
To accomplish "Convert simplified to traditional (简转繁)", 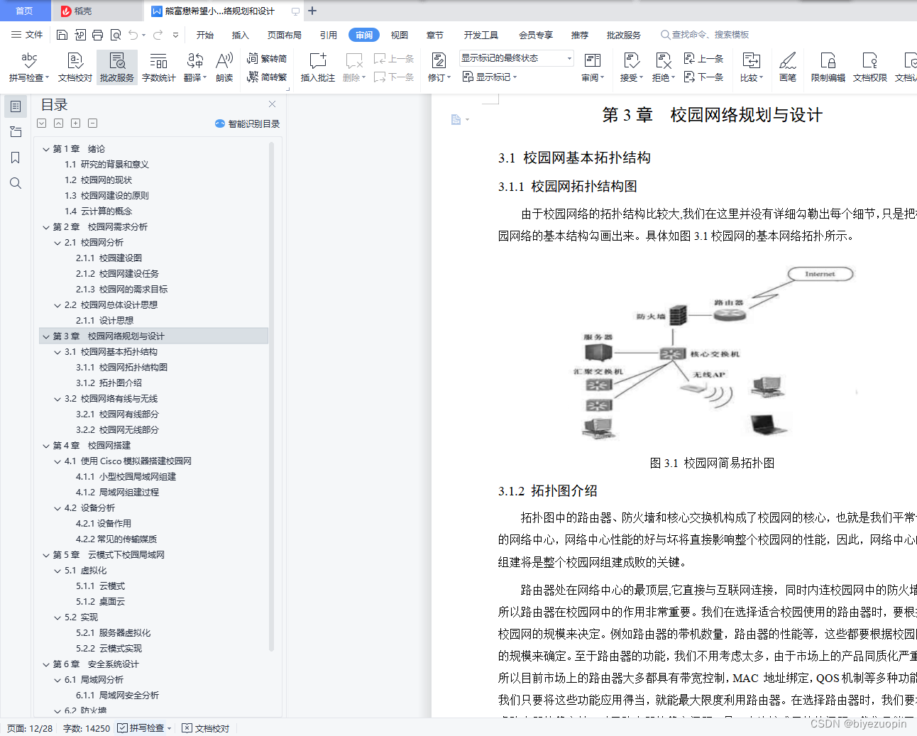I will pyautogui.click(x=267, y=77).
